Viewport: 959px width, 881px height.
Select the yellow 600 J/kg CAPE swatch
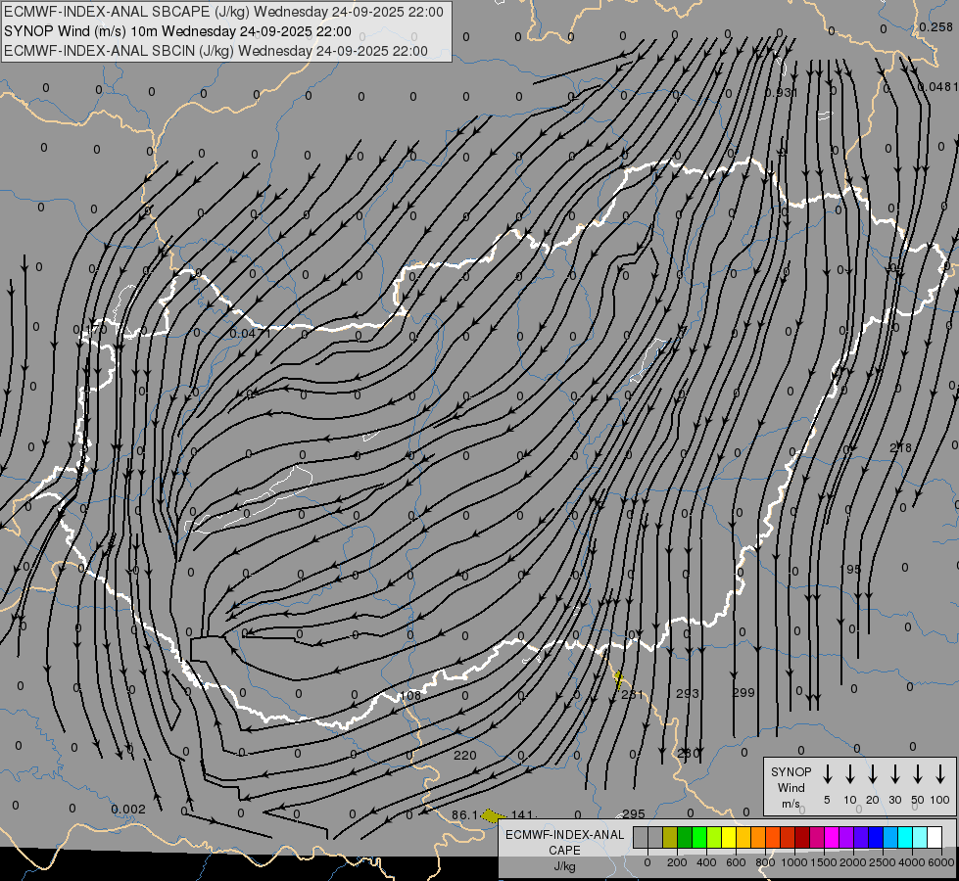(729, 837)
